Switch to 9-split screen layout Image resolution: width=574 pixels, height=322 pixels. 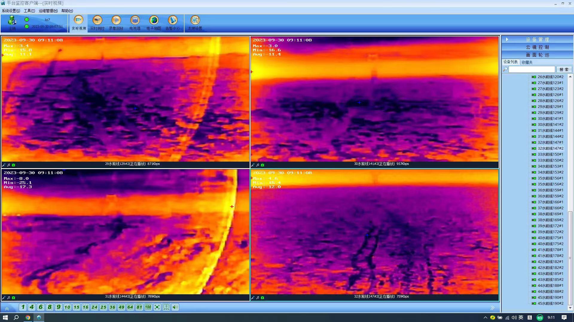(x=59, y=307)
